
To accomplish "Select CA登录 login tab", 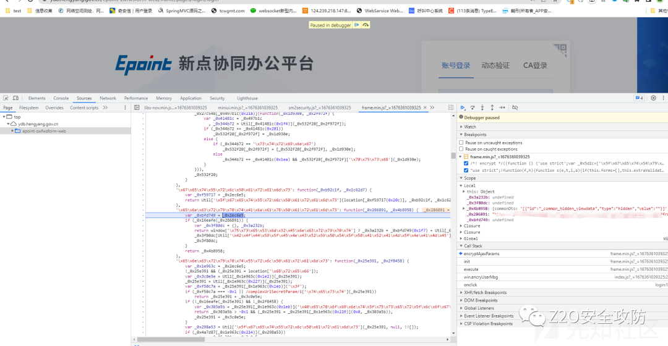I will pyautogui.click(x=535, y=65).
